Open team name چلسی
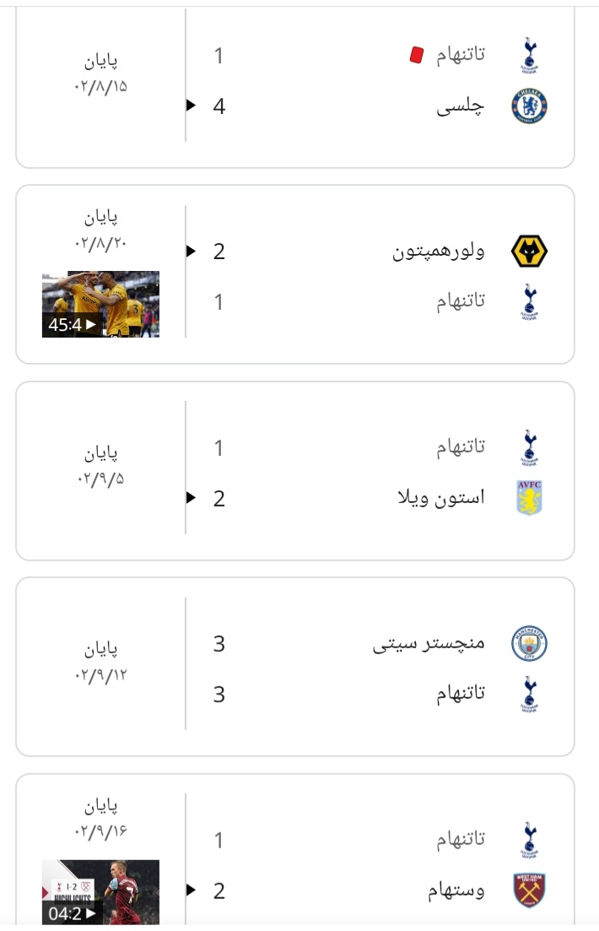Image resolution: width=599 pixels, height=931 pixels. 460,107
